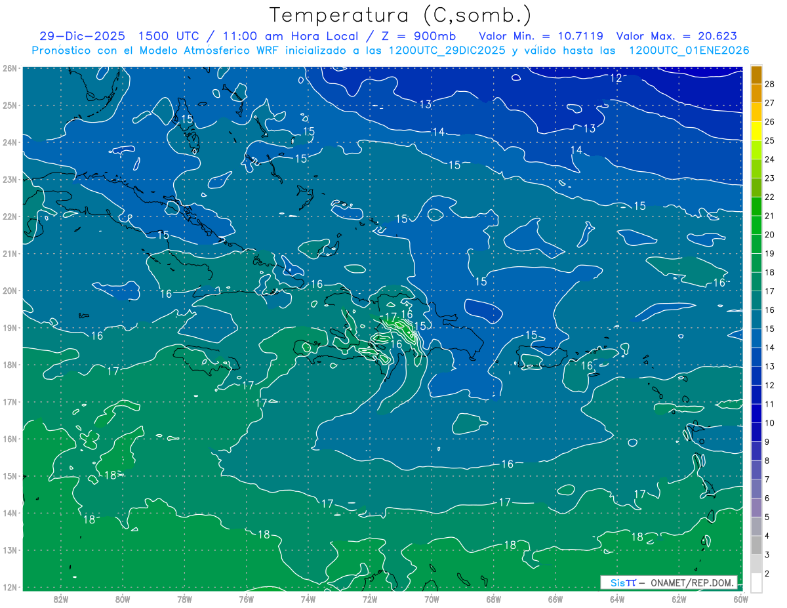Click the '78W' longitude label

click(184, 599)
